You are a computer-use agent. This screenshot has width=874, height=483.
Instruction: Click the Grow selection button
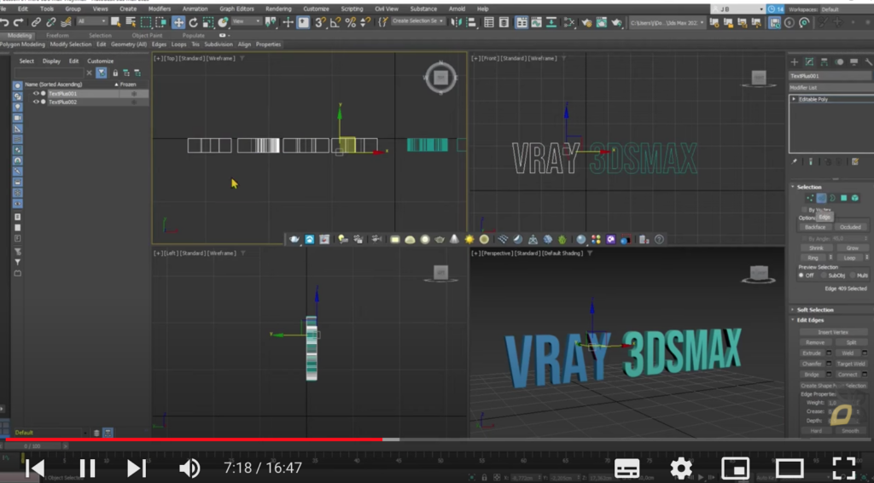[853, 248]
